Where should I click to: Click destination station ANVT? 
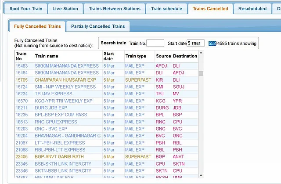coord(178,157)
